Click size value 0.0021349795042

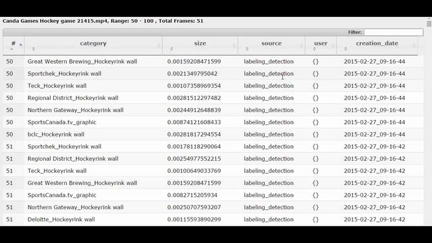(192, 74)
